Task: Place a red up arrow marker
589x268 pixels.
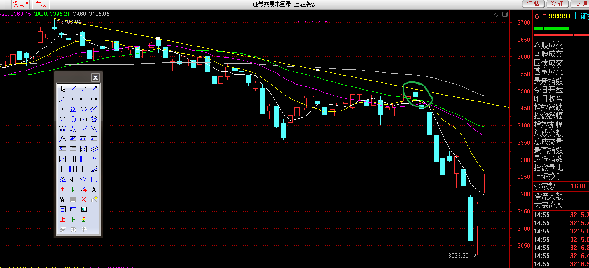Action: coord(62,189)
